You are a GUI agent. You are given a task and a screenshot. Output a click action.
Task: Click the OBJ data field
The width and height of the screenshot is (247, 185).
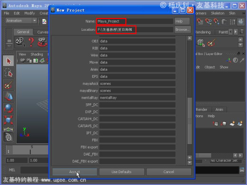[x=137, y=41]
